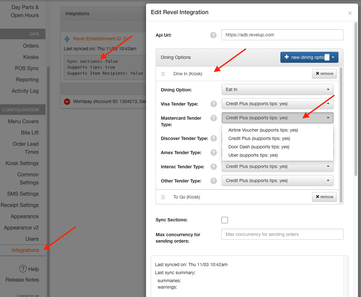Viewport: 361px width, 297px height.
Task: Click the 'Last sync summary:' text
Action: click(x=175, y=273)
